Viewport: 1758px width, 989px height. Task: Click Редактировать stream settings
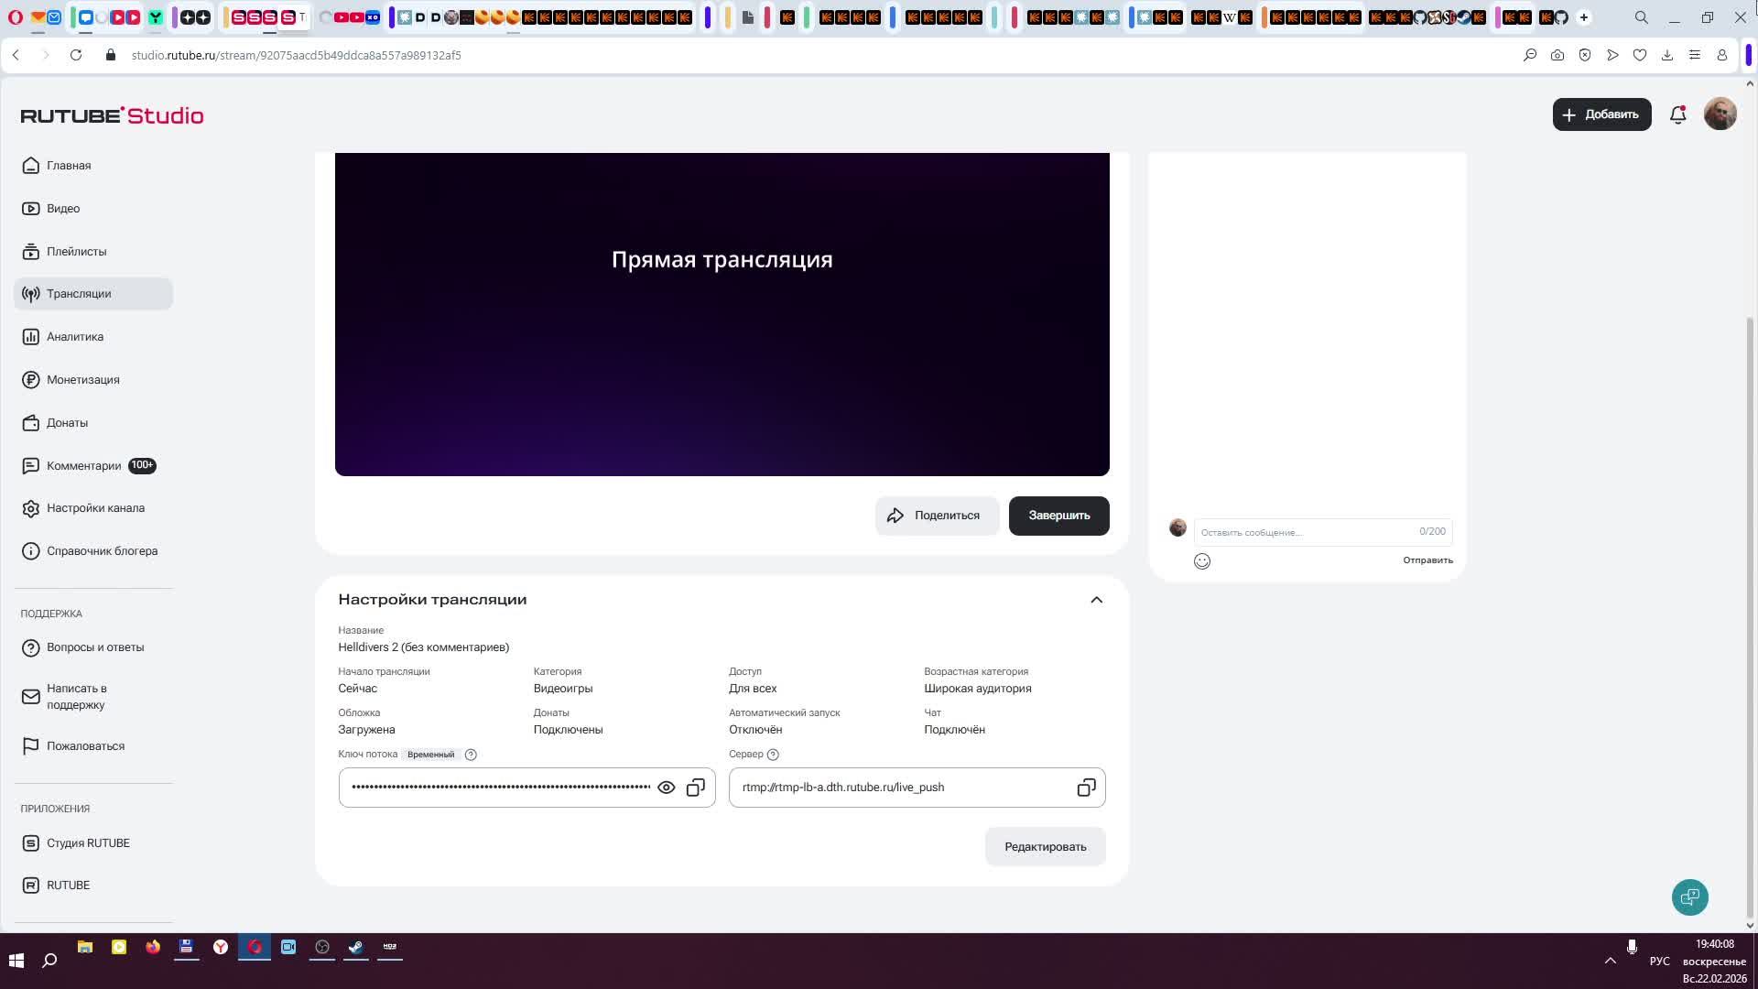click(x=1045, y=846)
